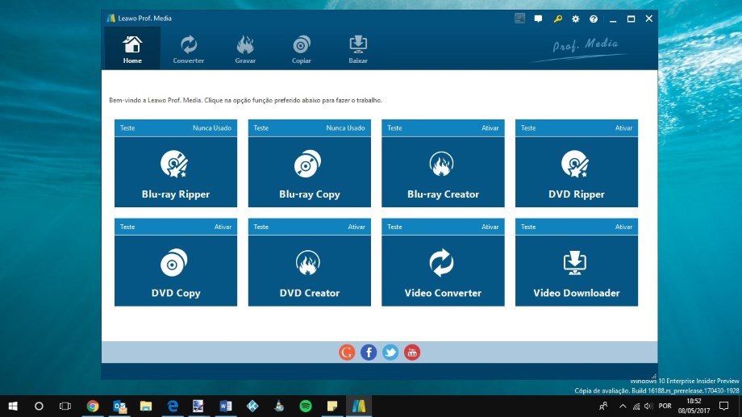Click the yellow key registration icon
Viewport: 742px width, 417px height.
click(557, 19)
